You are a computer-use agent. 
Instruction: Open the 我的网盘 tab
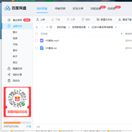[x=42, y=9]
